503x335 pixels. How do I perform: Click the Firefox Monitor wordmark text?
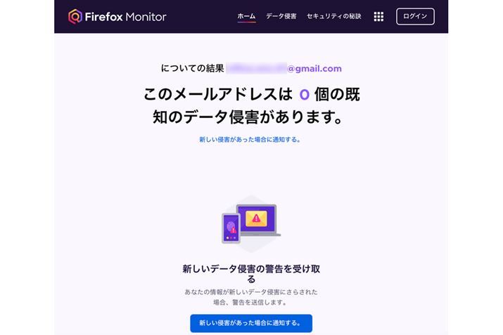click(x=125, y=17)
